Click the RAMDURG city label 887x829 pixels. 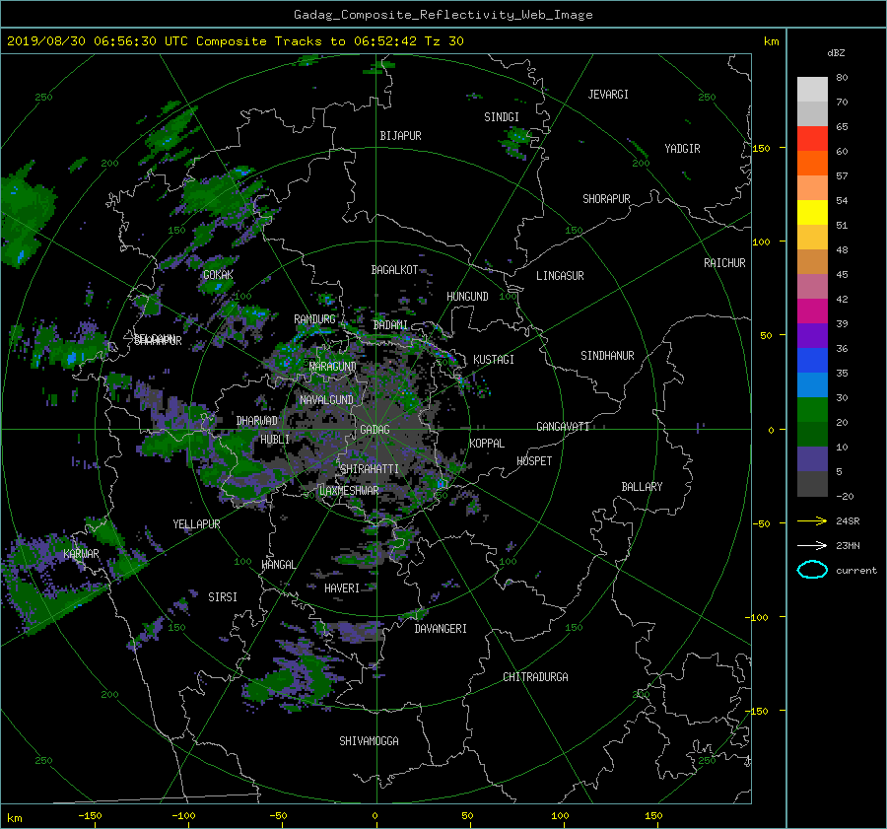(x=314, y=319)
